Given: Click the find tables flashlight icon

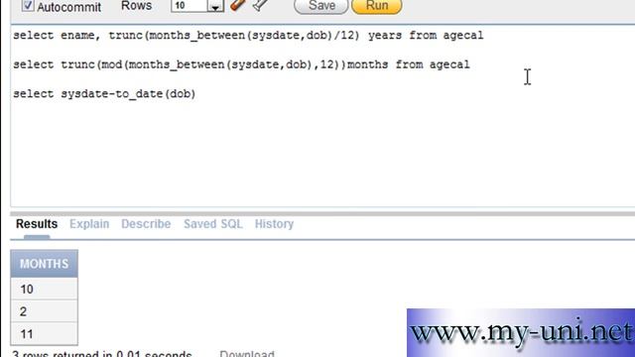Looking at the screenshot, I should tap(260, 5).
